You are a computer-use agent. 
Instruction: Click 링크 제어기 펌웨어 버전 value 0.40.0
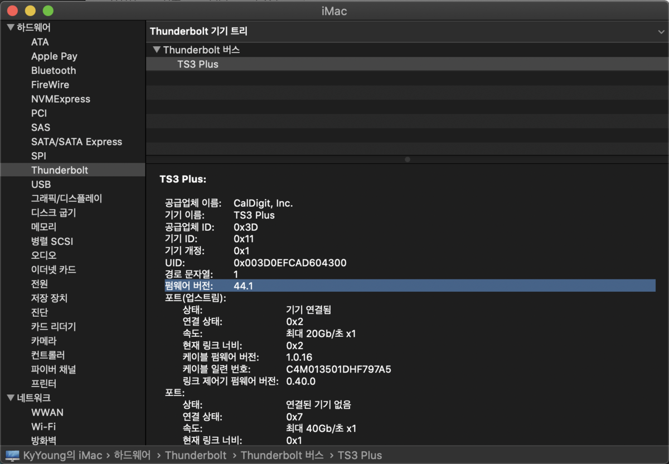pos(301,381)
